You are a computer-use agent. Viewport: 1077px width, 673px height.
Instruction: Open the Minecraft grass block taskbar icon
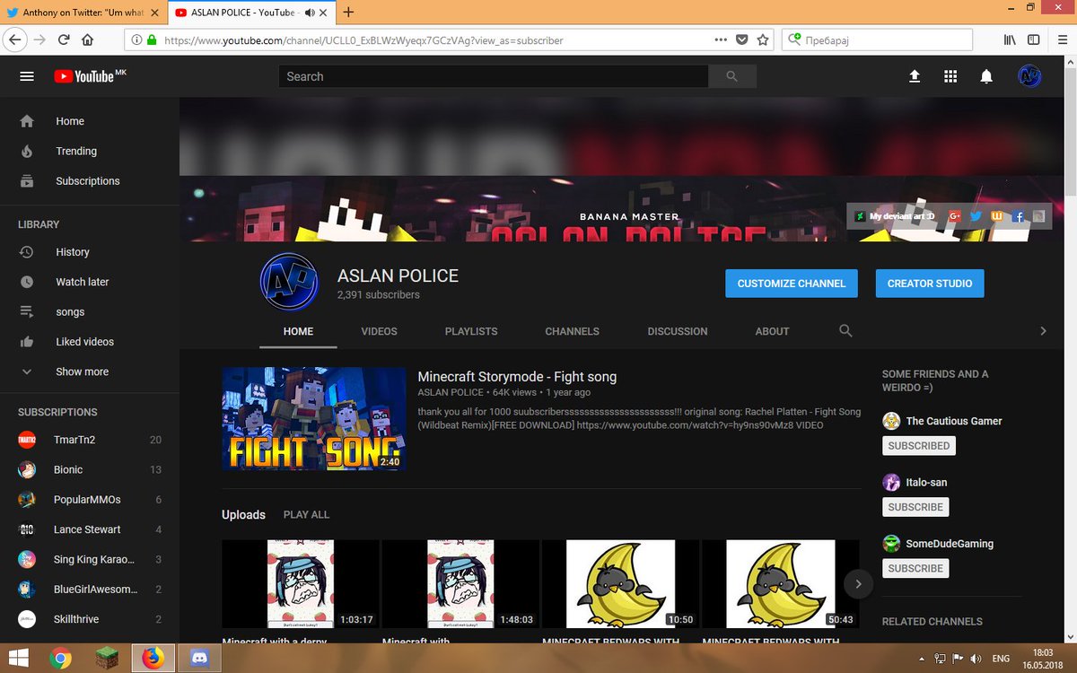[x=108, y=658]
